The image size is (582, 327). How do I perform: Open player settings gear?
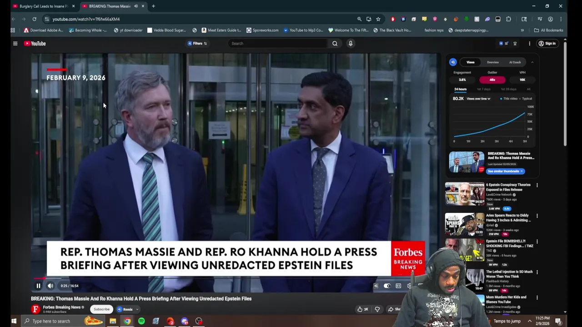click(x=409, y=286)
